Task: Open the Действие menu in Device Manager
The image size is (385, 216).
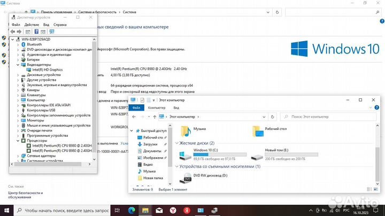Action: coord(32,25)
